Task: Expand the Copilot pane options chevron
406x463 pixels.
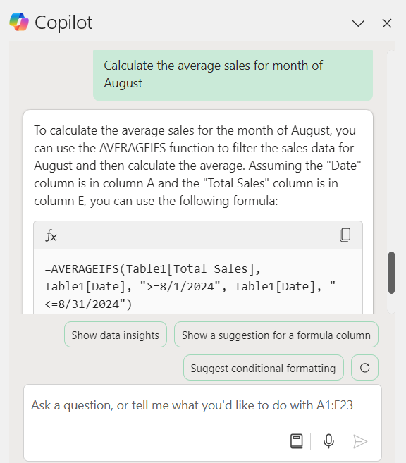Action: point(359,23)
